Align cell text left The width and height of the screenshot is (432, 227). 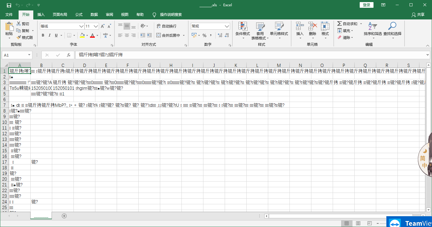click(120, 35)
